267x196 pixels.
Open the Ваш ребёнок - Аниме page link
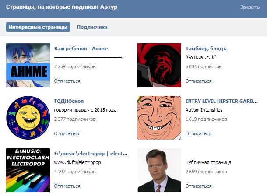[x=81, y=49]
